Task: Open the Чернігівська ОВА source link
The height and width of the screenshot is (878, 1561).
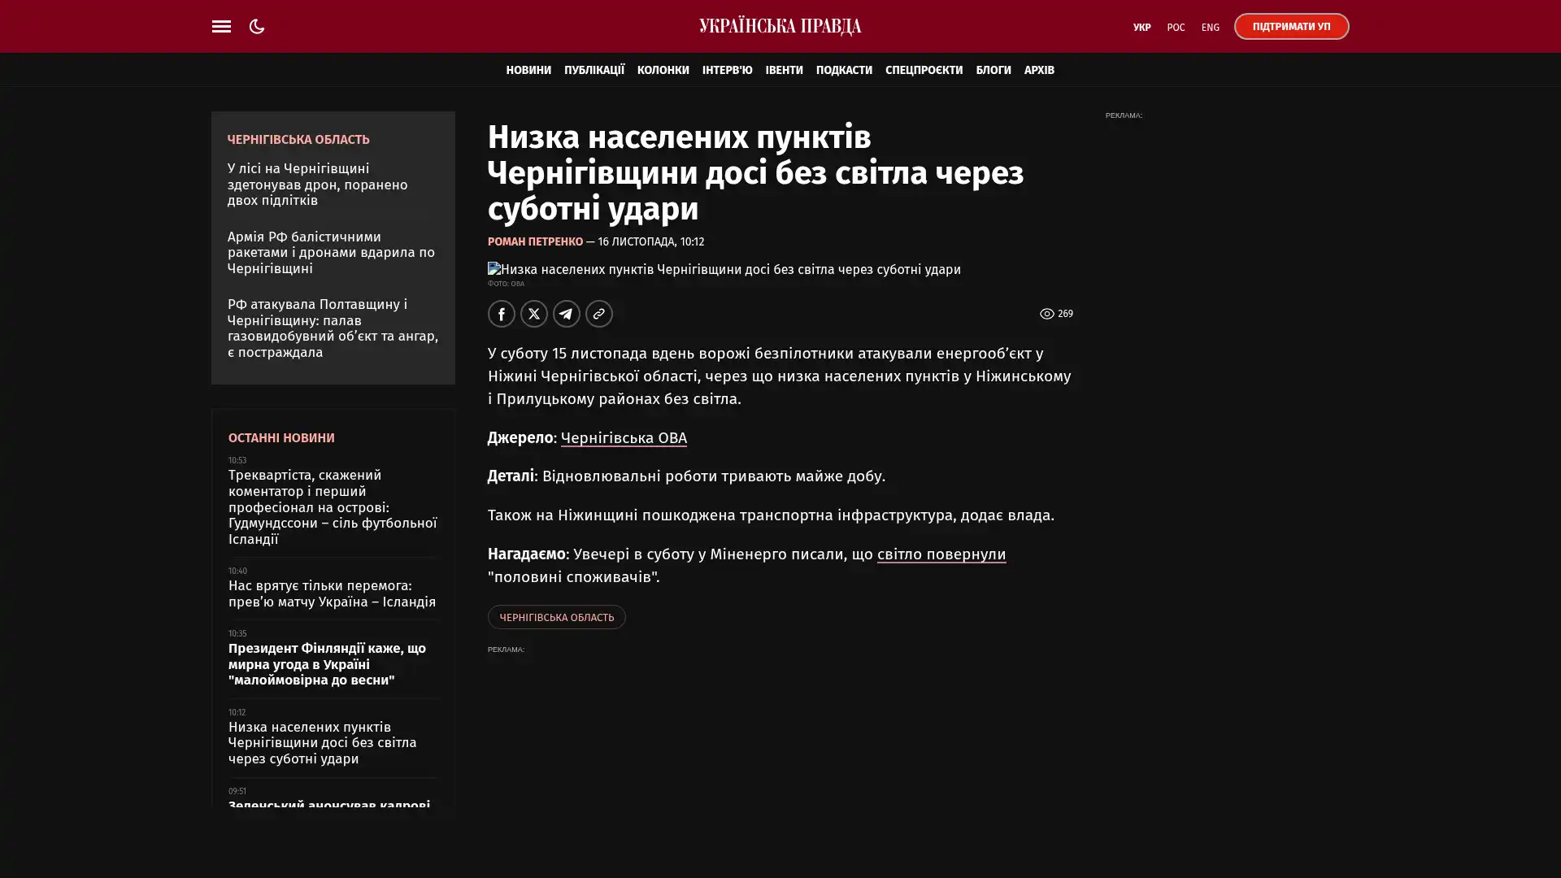Action: pos(623,438)
